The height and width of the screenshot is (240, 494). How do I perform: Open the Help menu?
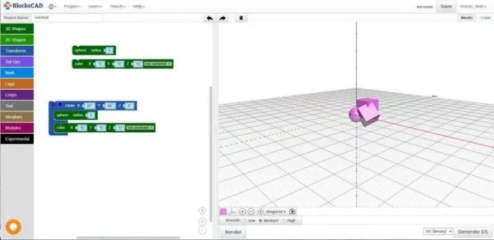pos(138,6)
